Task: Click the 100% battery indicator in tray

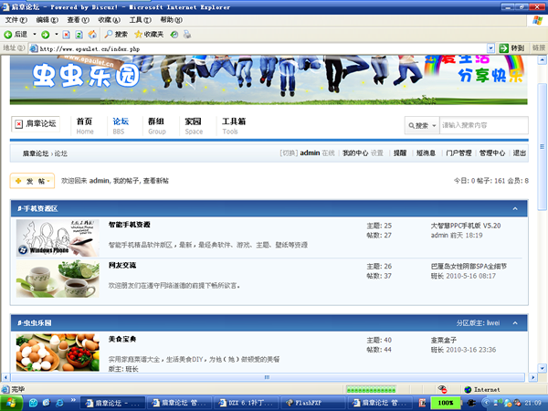Action: [446, 403]
